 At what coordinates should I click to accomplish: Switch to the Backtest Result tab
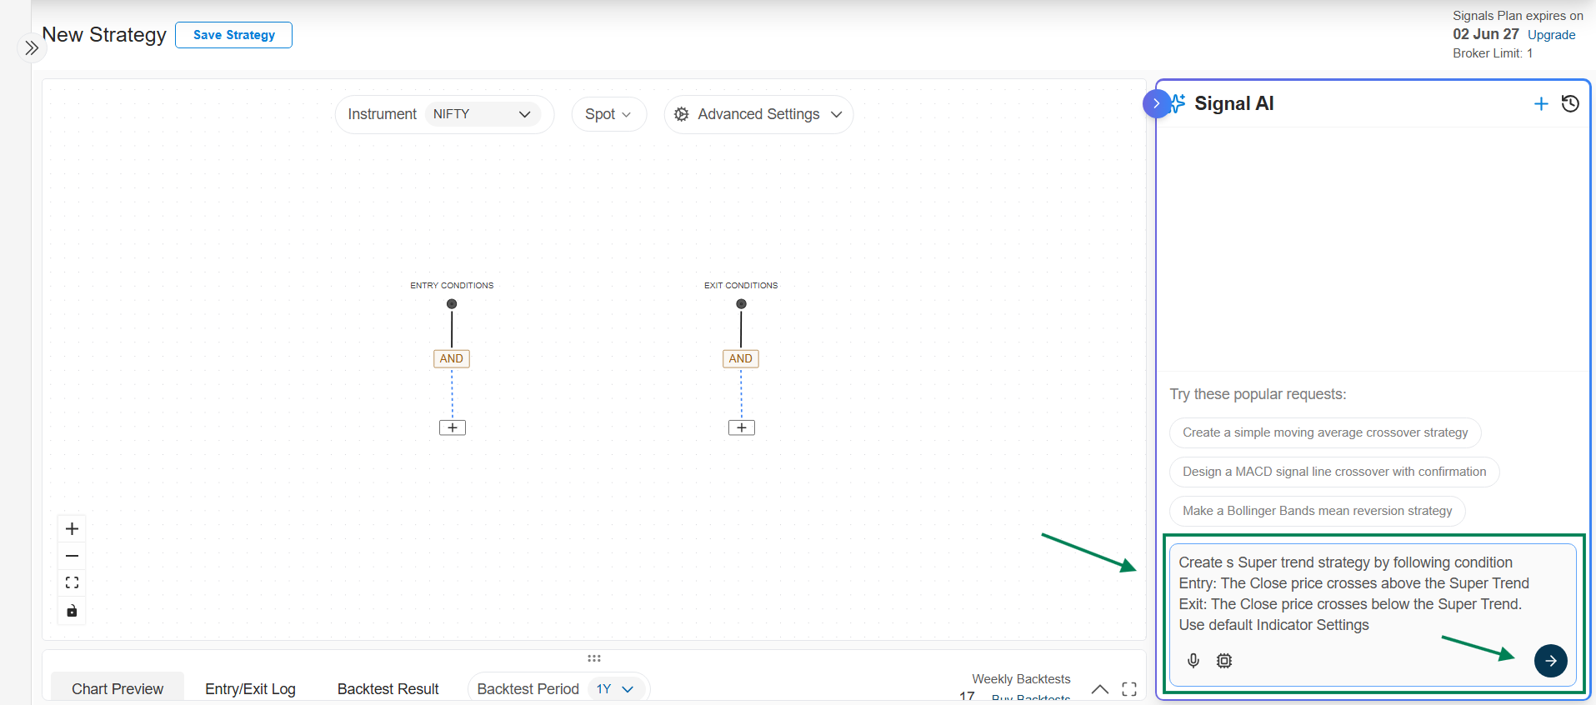[x=388, y=689]
